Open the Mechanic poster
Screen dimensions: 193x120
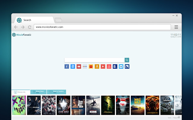pos(93,105)
